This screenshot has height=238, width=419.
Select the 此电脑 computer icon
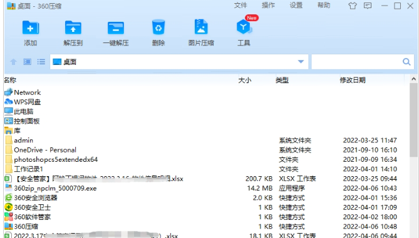click(x=9, y=111)
